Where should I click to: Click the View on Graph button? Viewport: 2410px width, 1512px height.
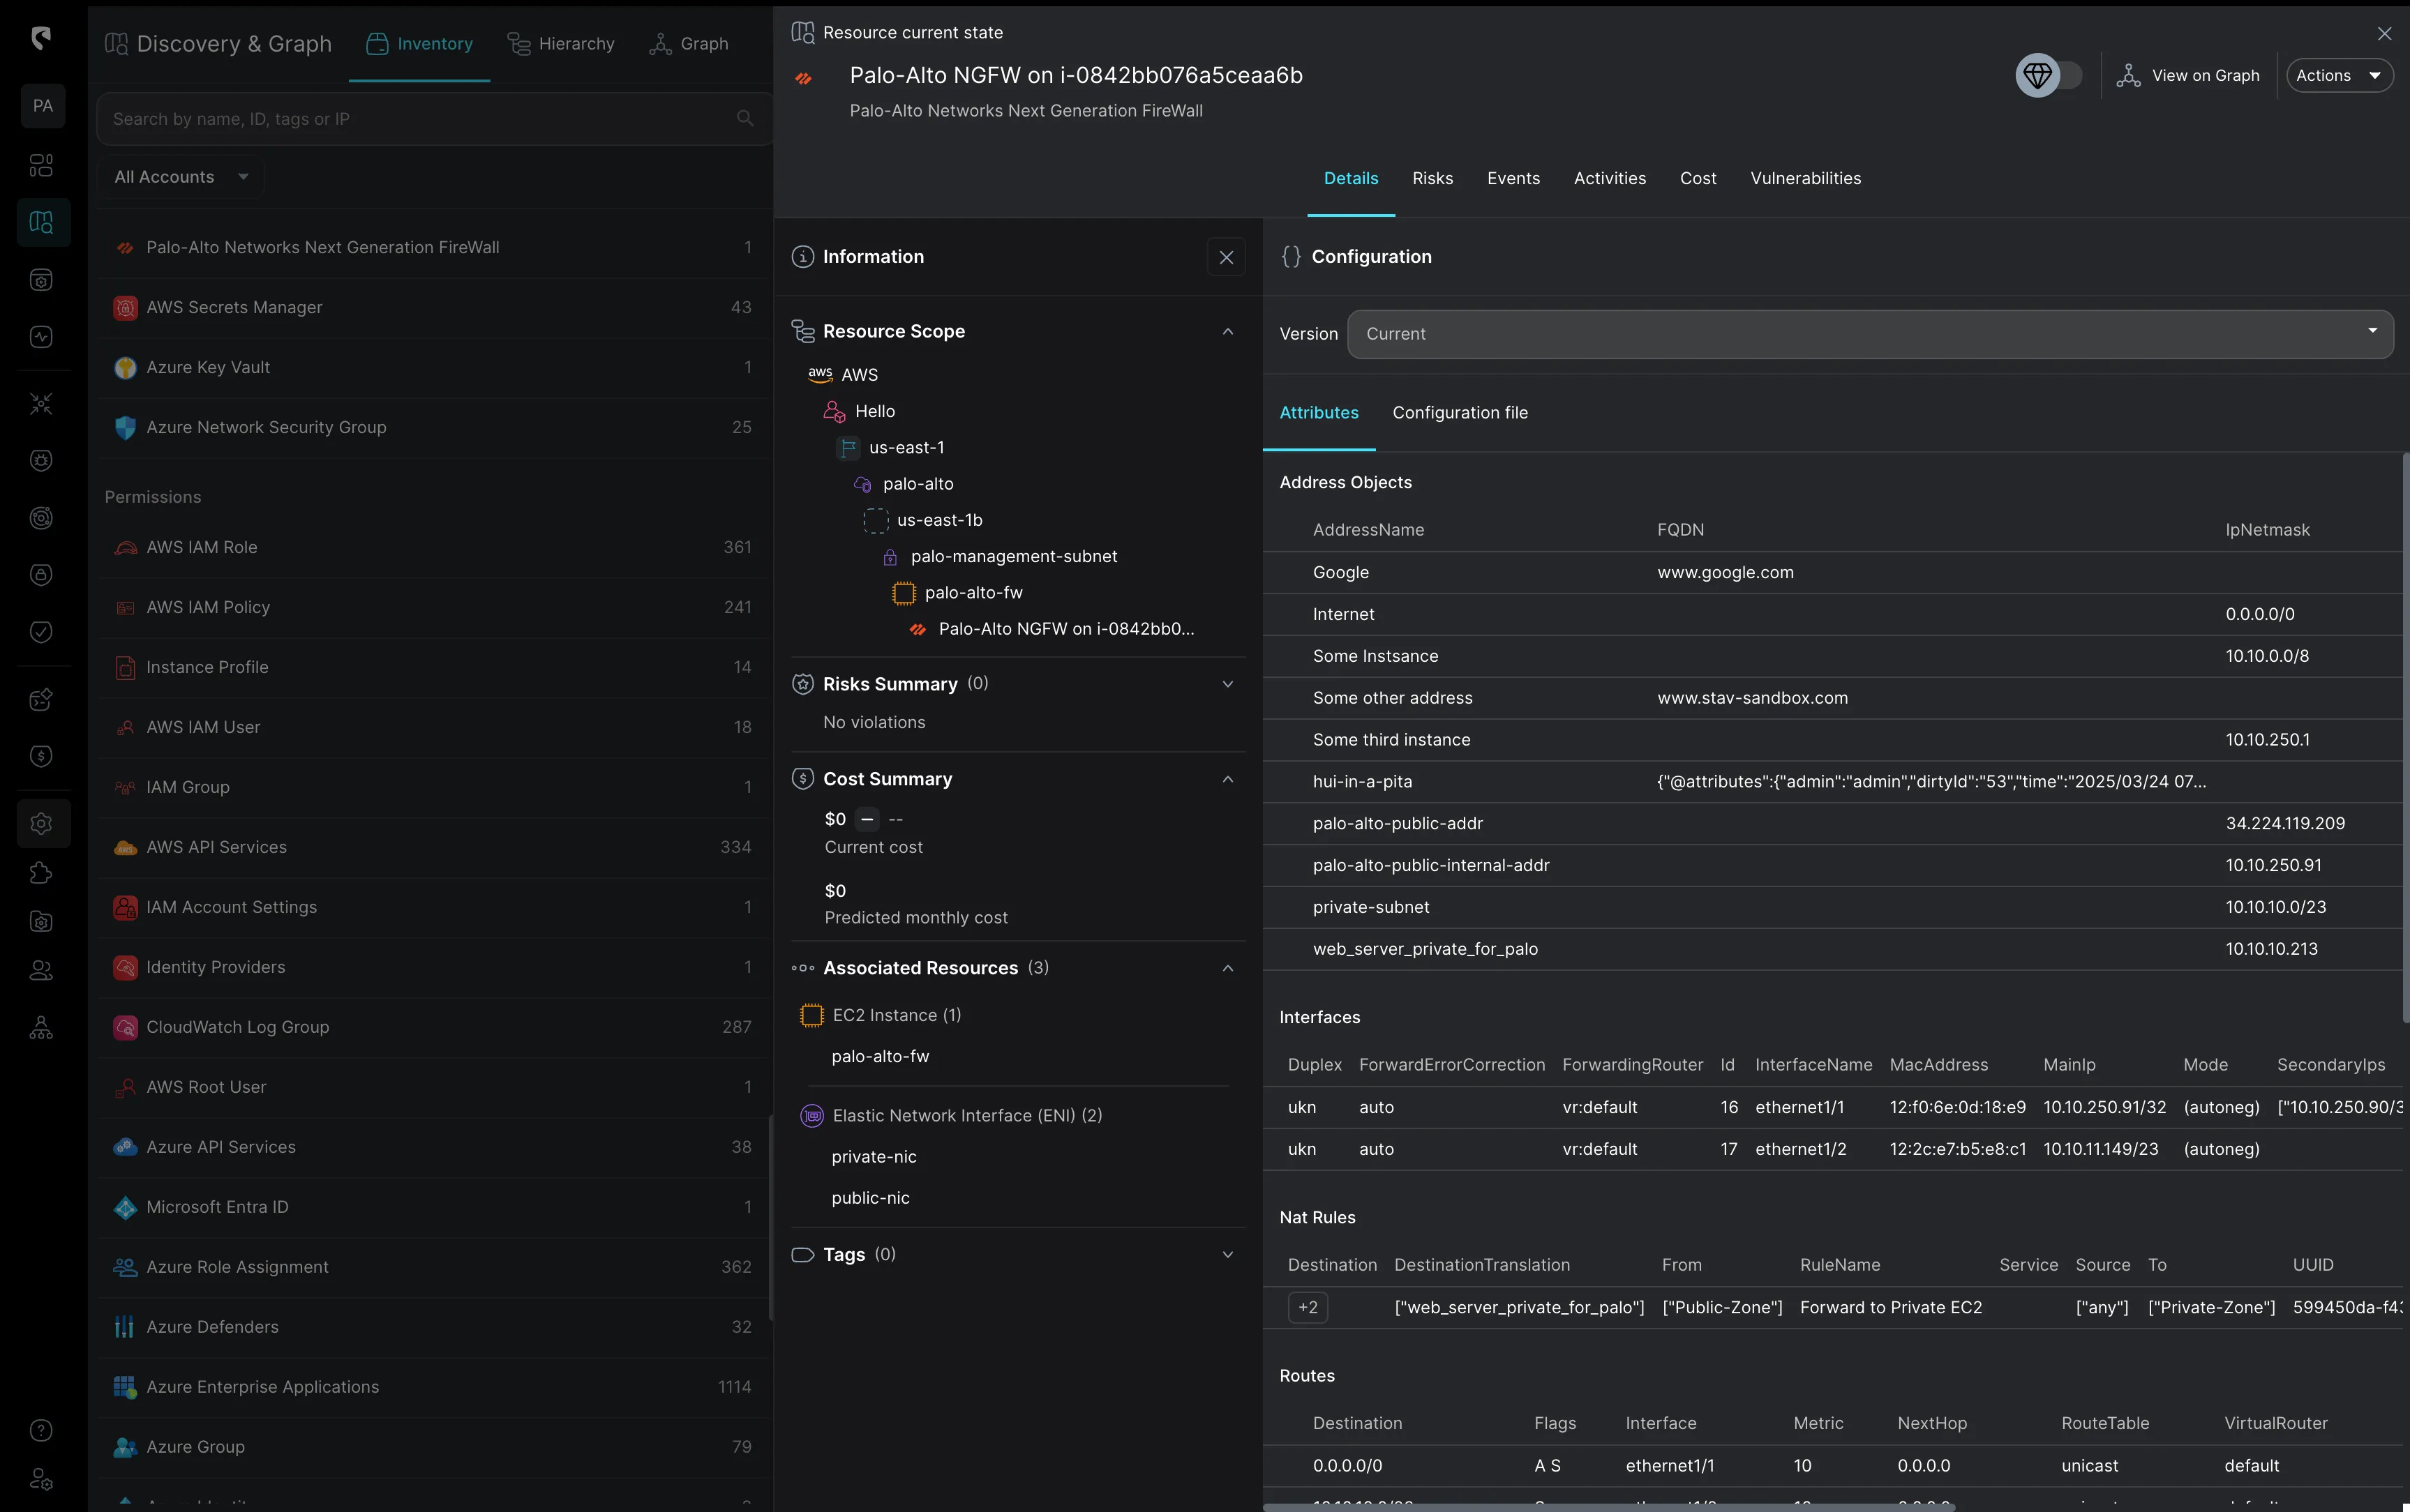point(2189,75)
